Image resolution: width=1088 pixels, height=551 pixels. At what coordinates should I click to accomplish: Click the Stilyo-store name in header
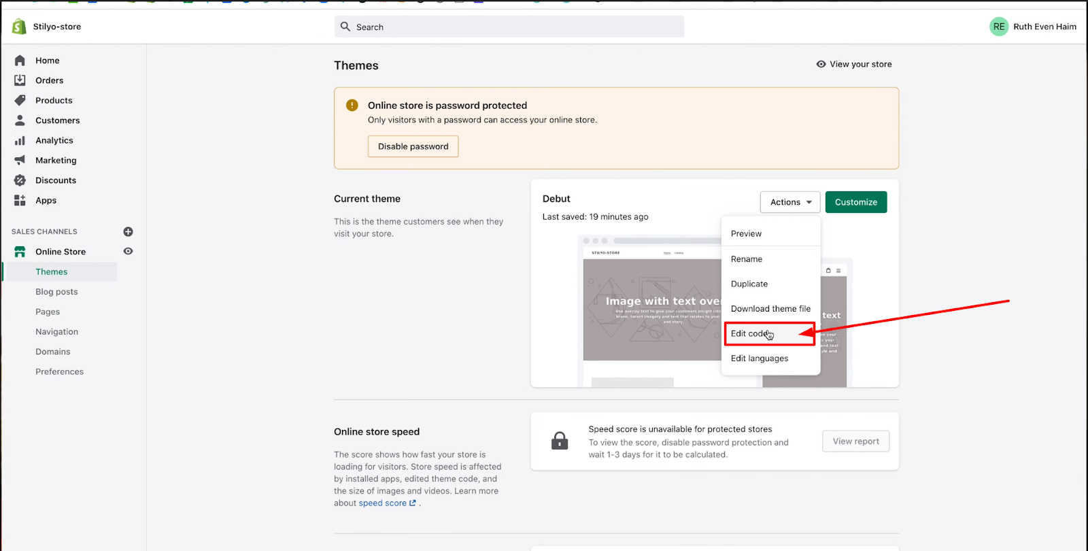pos(57,27)
